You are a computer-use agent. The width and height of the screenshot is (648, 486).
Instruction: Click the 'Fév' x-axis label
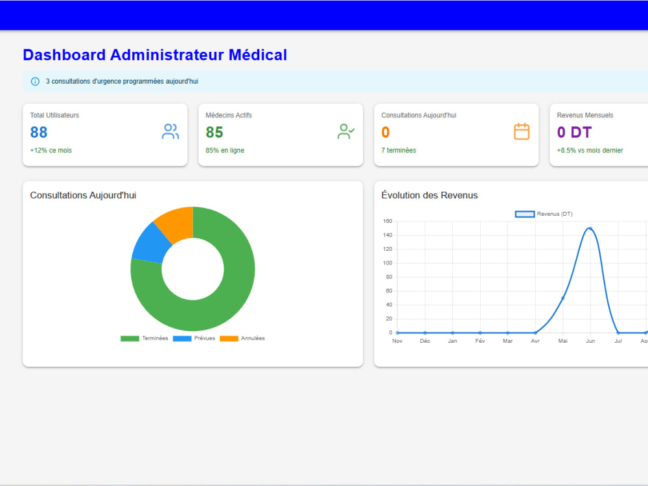480,341
